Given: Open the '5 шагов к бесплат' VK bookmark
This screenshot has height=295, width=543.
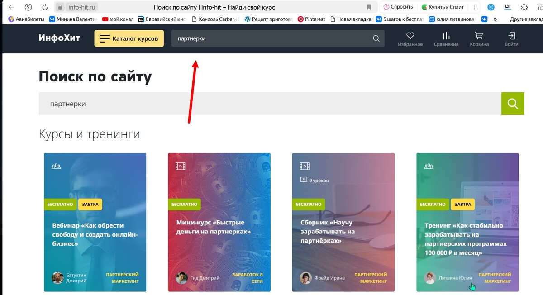Looking at the screenshot, I should click(400, 19).
